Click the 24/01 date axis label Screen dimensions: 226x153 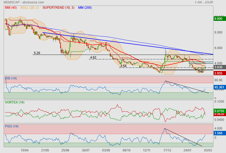(187, 150)
